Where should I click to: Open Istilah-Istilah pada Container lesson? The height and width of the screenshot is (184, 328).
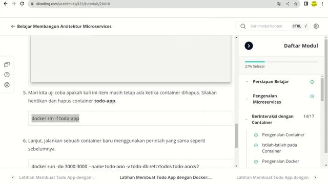(x=279, y=148)
